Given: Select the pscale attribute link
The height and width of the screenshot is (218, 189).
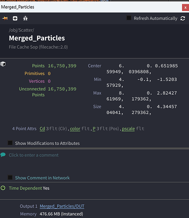Looking at the screenshot, I should [x=128, y=129].
